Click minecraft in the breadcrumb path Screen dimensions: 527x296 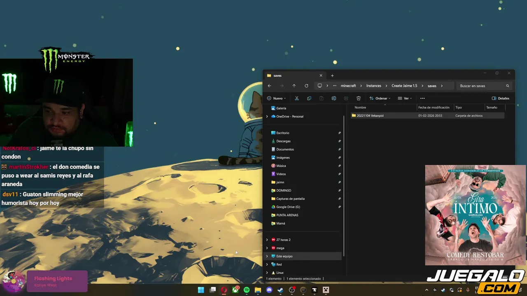click(x=348, y=86)
